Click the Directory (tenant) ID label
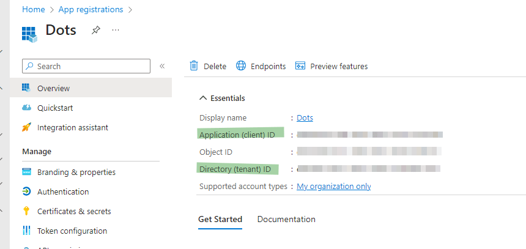 [235, 169]
